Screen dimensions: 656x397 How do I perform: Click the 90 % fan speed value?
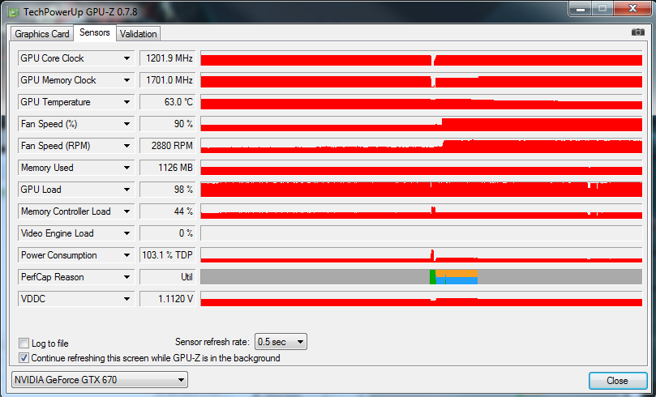click(167, 124)
